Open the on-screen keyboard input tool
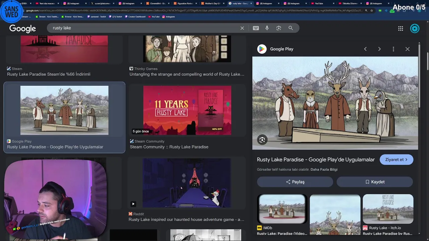The image size is (429, 241). click(x=256, y=28)
